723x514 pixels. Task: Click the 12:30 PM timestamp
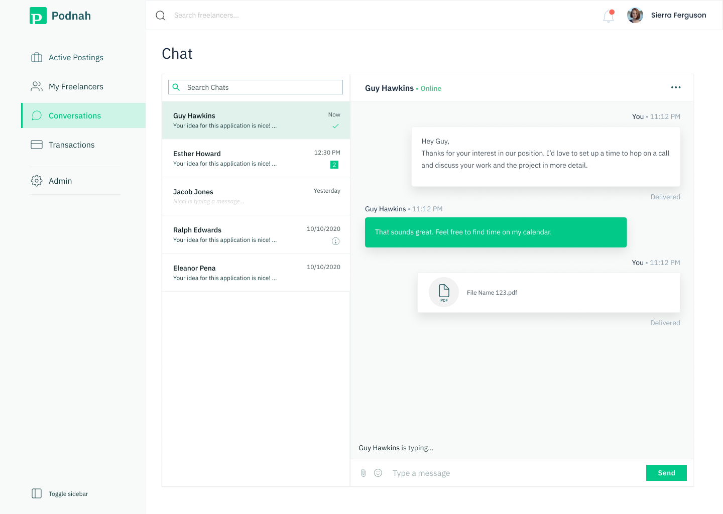tap(327, 153)
